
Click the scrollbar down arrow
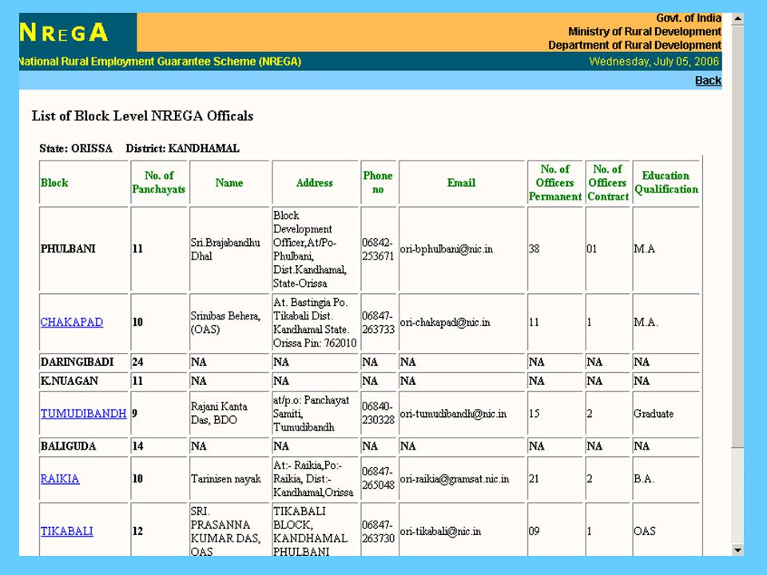[737, 550]
